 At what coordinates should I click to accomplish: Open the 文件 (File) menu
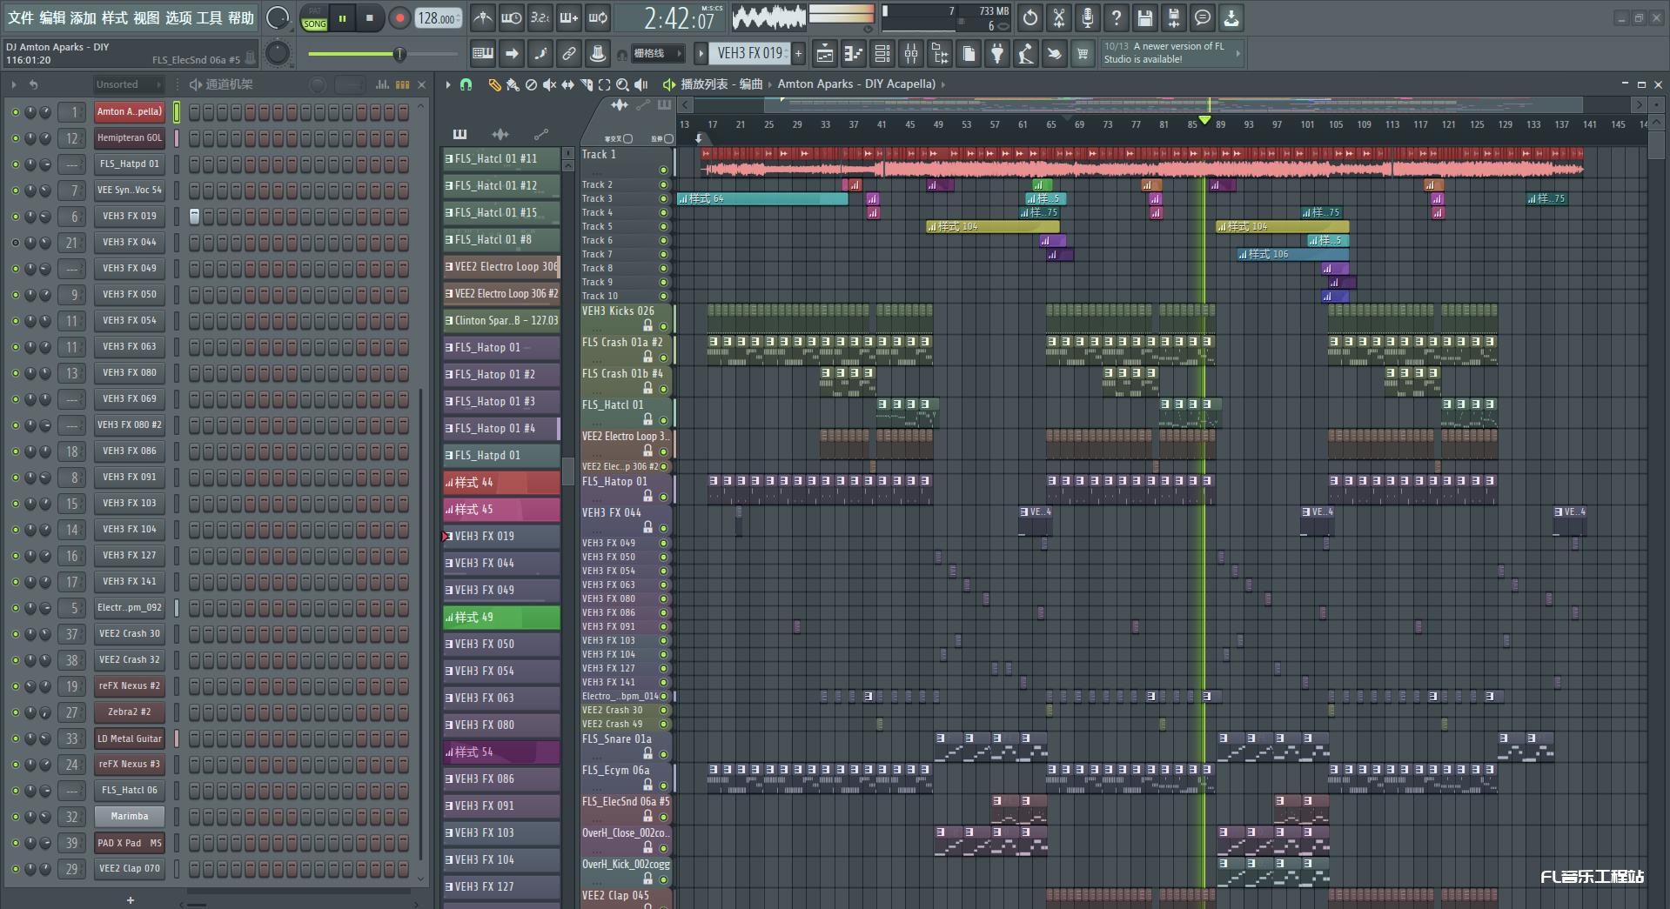click(21, 17)
